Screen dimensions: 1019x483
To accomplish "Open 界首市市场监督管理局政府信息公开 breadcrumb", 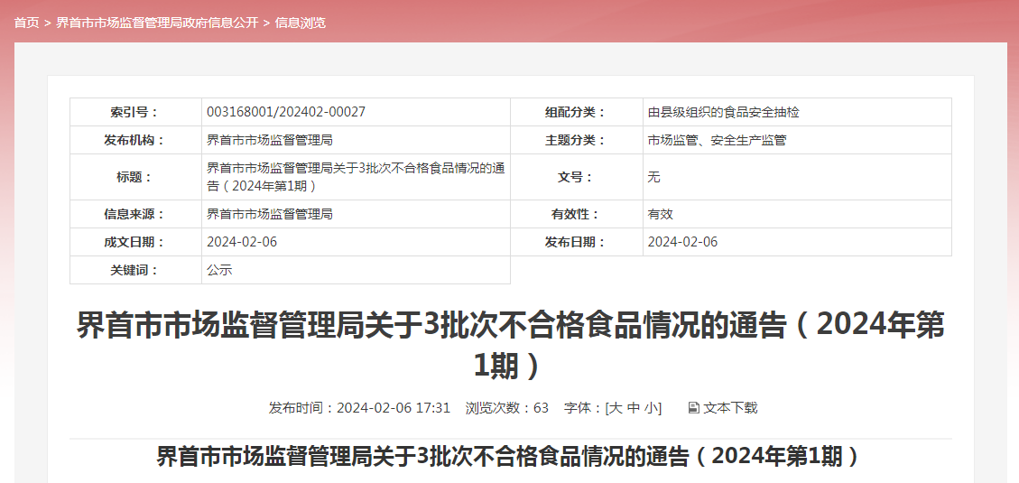I will tap(157, 23).
